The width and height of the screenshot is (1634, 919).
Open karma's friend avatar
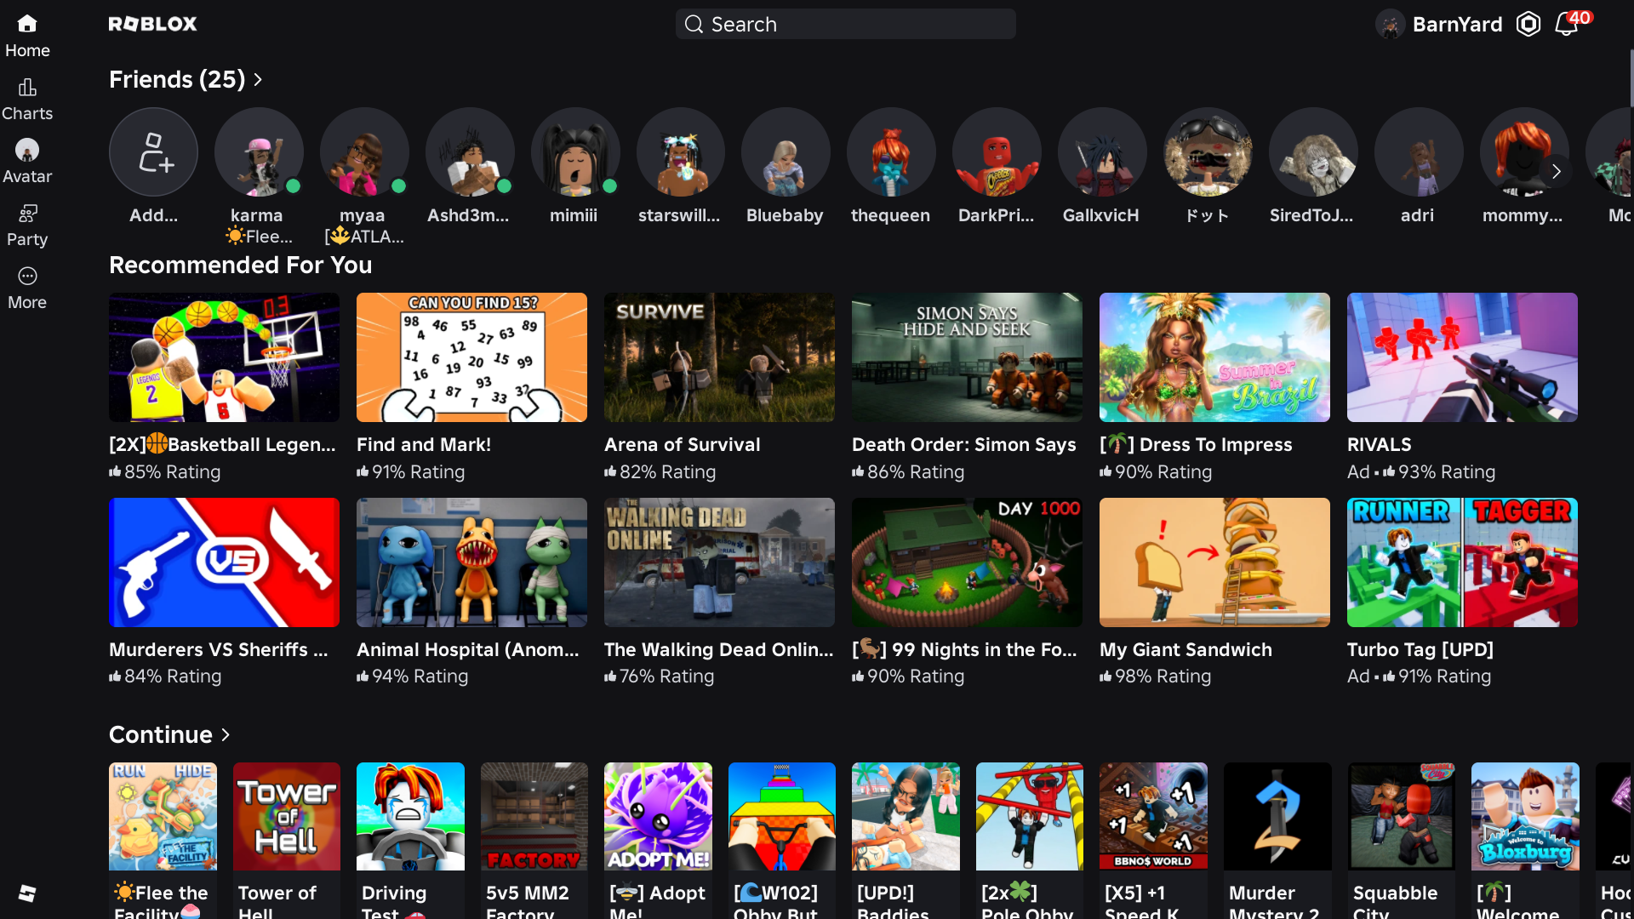point(259,152)
